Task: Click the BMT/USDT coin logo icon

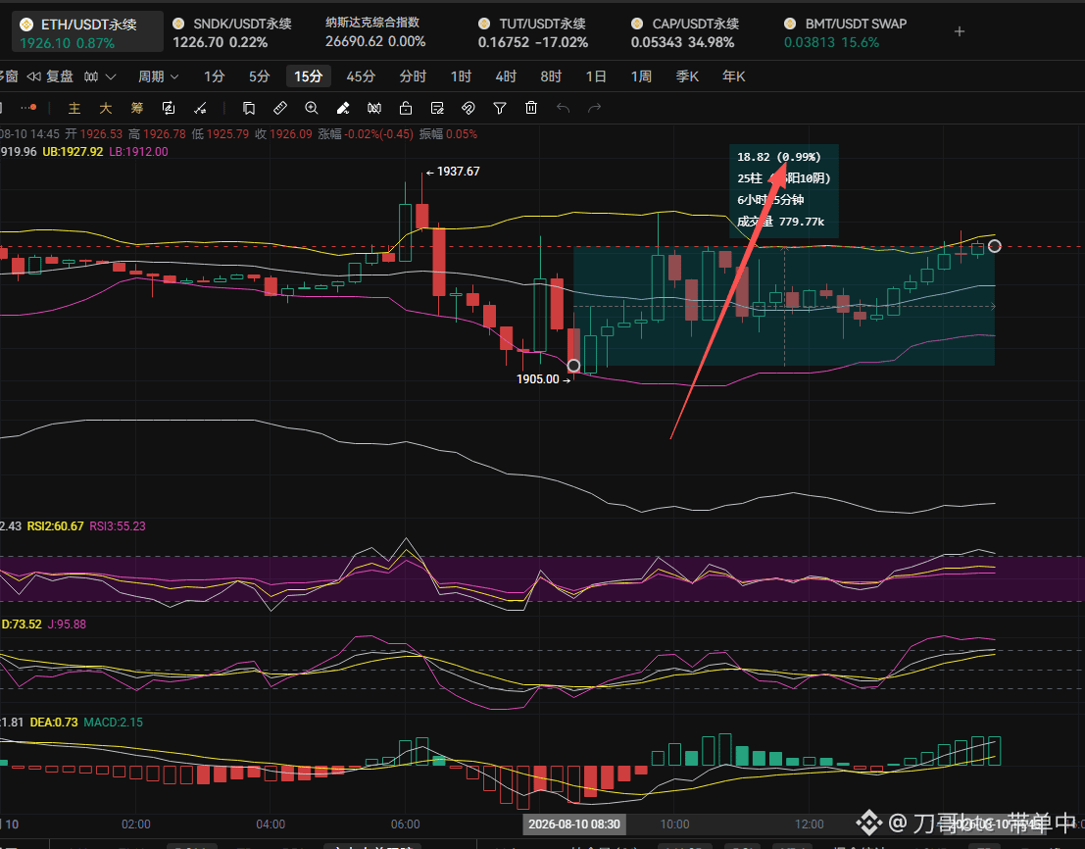Action: click(x=790, y=24)
